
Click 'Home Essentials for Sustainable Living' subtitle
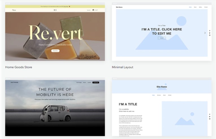[55, 45]
